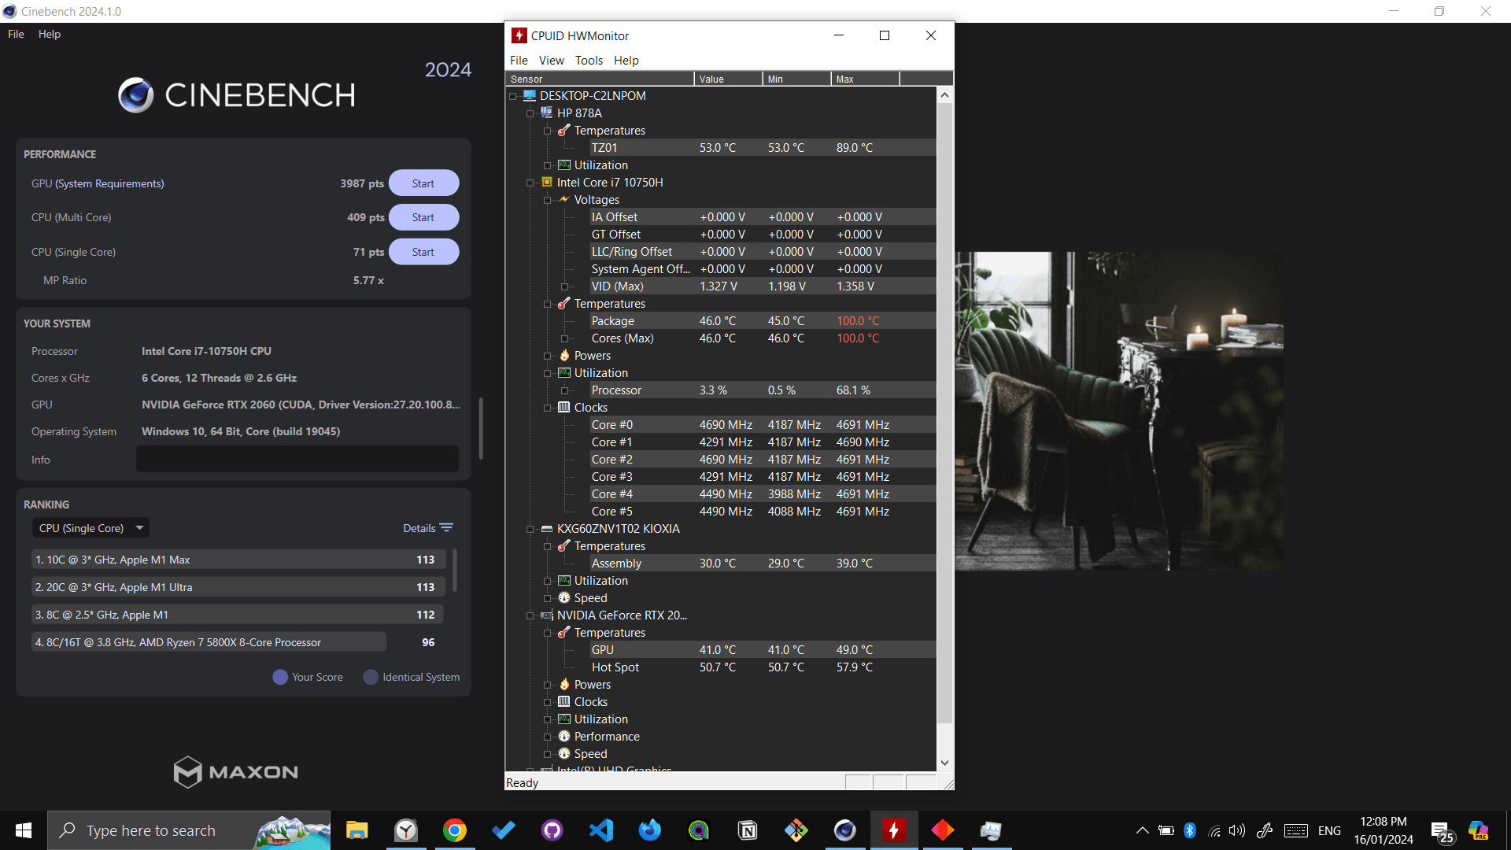Click the taskbar search box

tap(189, 830)
